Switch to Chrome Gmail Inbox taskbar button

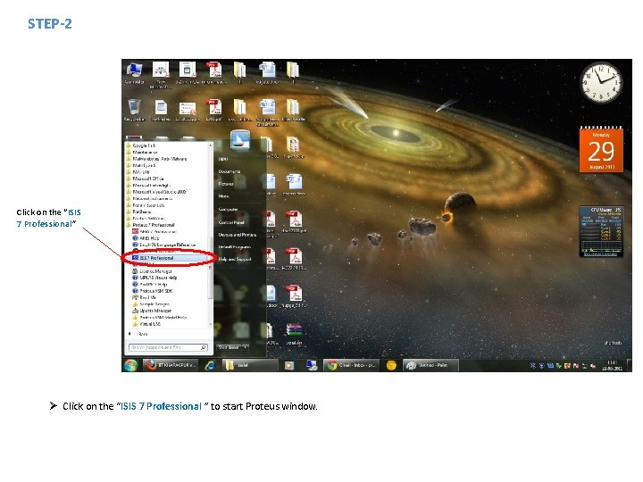click(352, 365)
